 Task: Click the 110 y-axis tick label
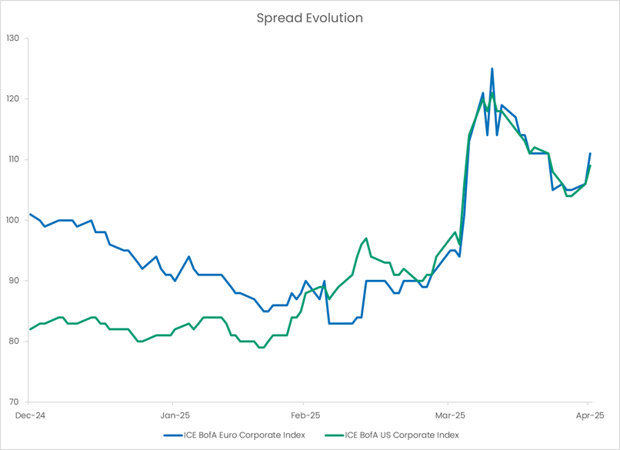tap(14, 159)
